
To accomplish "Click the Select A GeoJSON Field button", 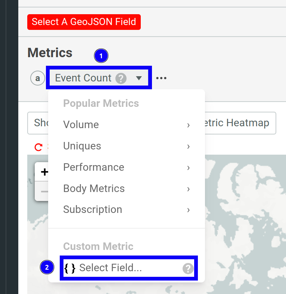I will 84,22.
